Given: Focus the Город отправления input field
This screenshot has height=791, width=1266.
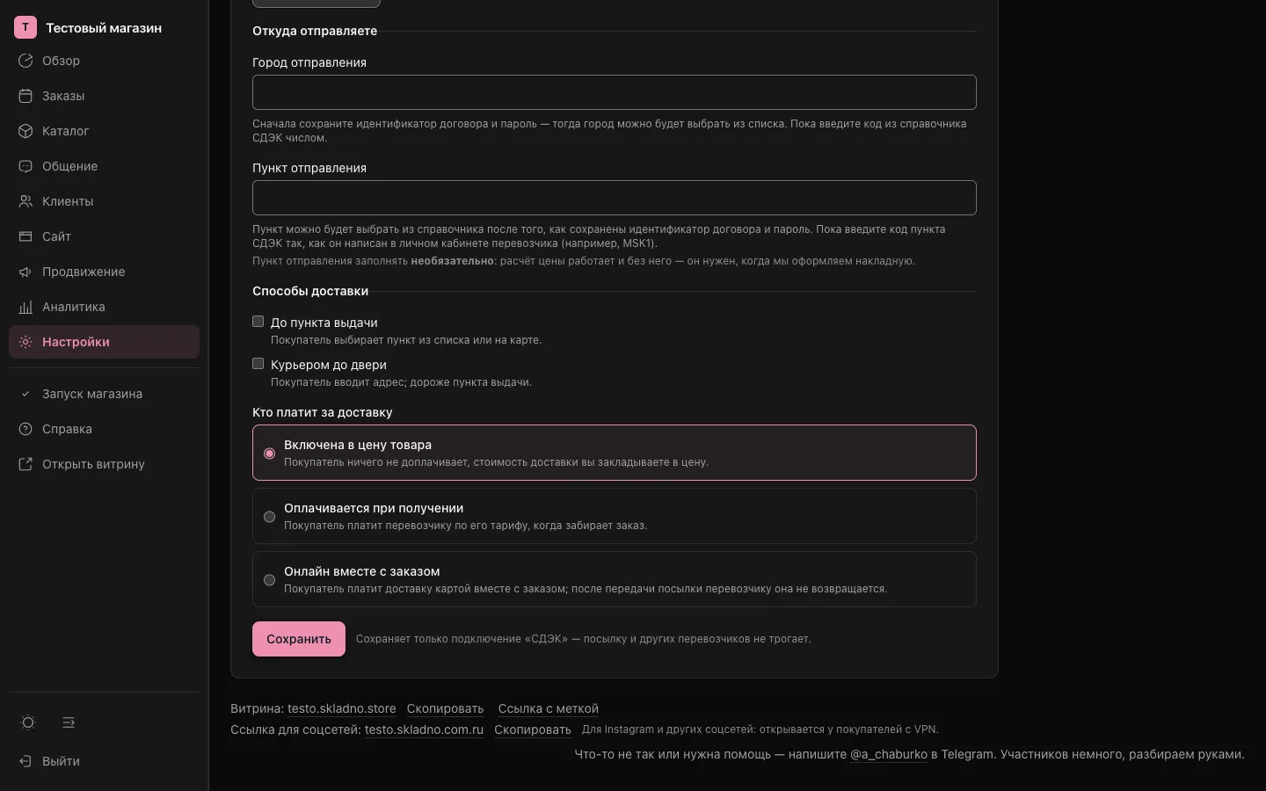Looking at the screenshot, I should pos(615,92).
